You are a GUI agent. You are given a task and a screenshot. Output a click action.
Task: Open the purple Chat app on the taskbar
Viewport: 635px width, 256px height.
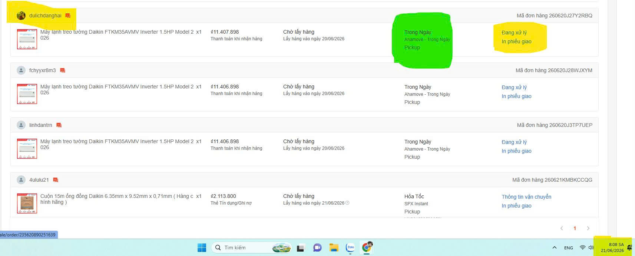317,247
